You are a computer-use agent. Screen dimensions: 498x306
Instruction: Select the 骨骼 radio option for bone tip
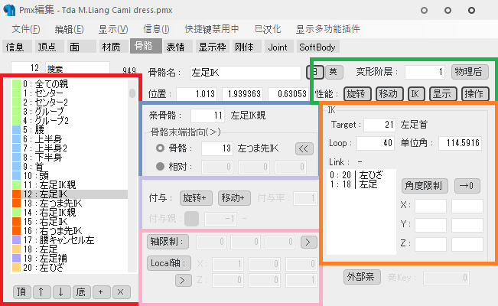click(160, 148)
